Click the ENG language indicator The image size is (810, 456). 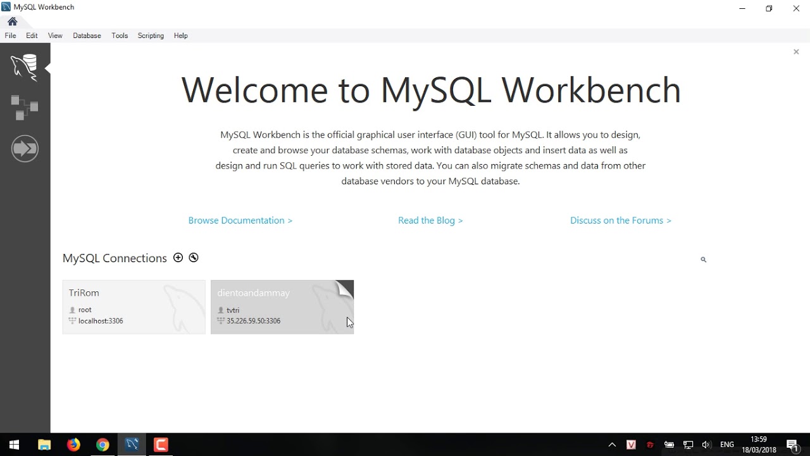pos(727,445)
